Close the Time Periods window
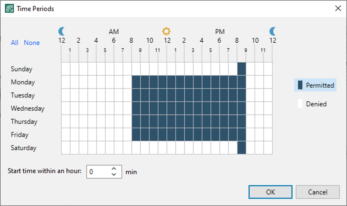Screen dimensions: 347x206 coord(338,8)
